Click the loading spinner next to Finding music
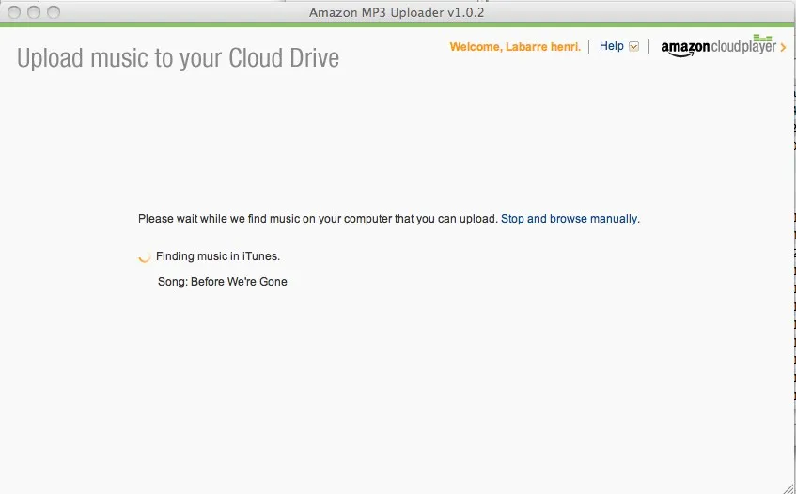Screen dimensions: 796x494 144,257
